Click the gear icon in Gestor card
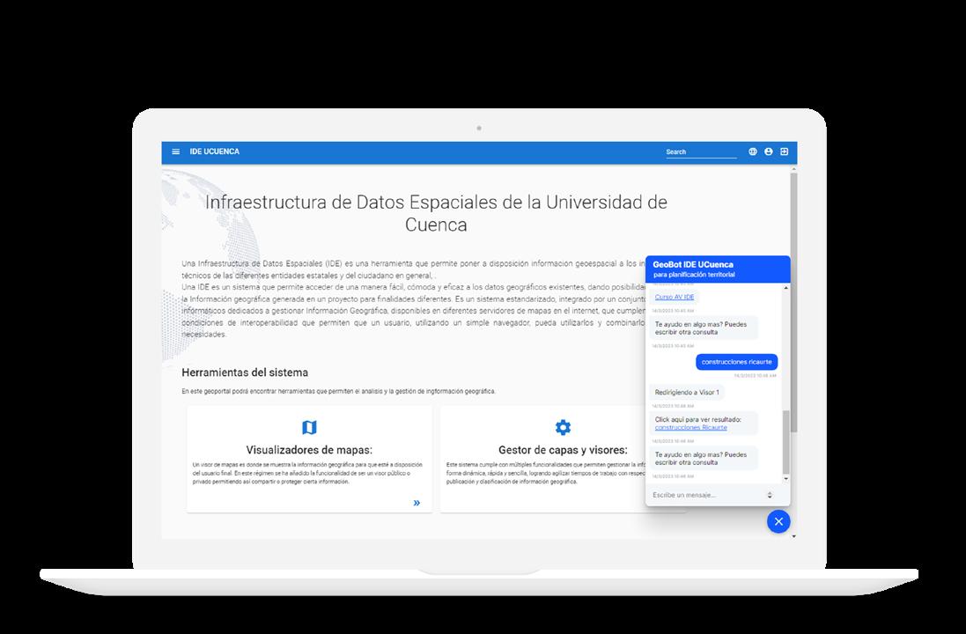This screenshot has height=634, width=966. (x=563, y=427)
